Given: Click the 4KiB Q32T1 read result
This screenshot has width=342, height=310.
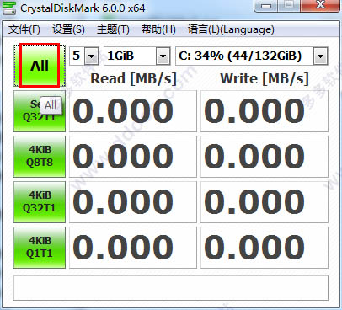Looking at the screenshot, I should click(133, 202).
